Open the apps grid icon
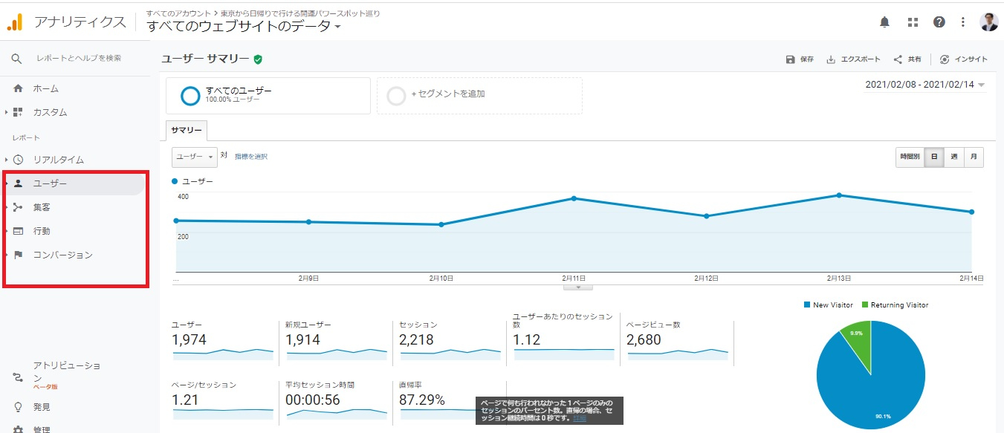Image resolution: width=1004 pixels, height=433 pixels. (x=913, y=22)
